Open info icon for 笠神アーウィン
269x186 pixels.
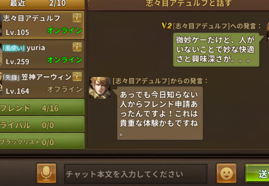tap(77, 76)
